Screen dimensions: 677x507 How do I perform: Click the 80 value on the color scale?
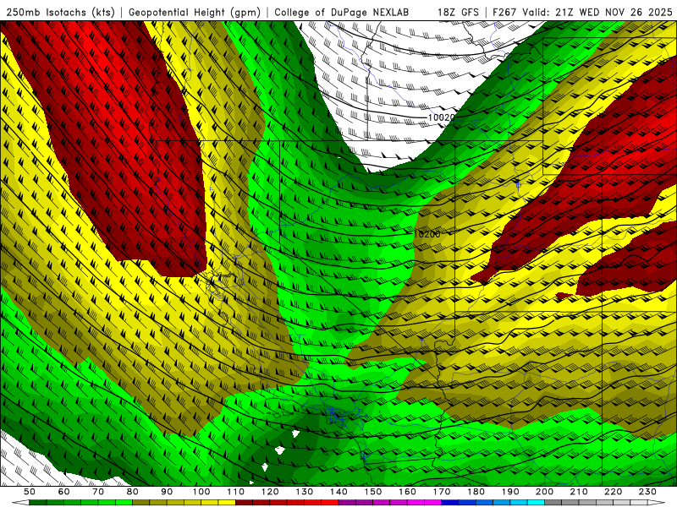[133, 492]
